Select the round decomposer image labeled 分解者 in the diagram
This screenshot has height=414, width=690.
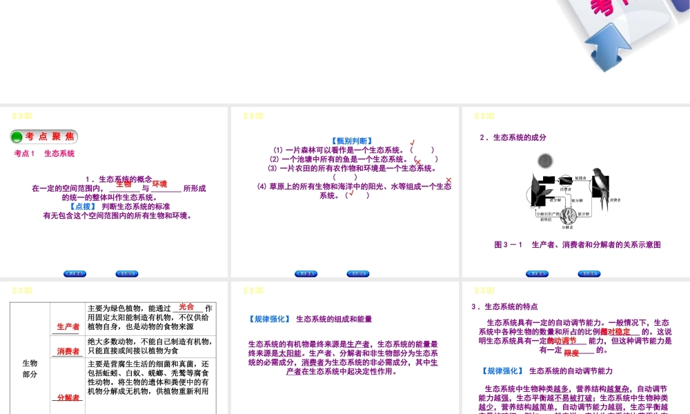568,215
